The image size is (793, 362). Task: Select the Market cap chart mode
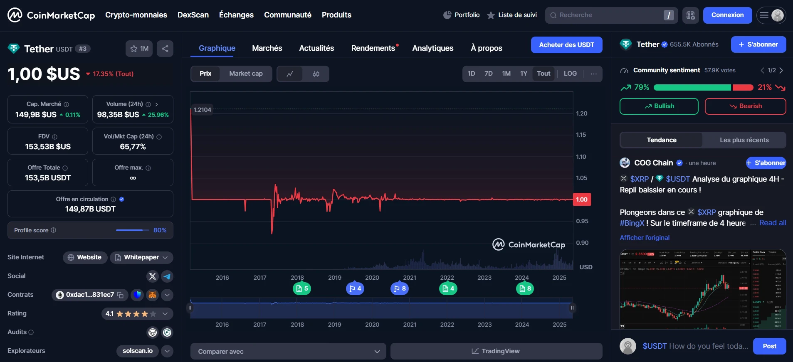(x=246, y=74)
